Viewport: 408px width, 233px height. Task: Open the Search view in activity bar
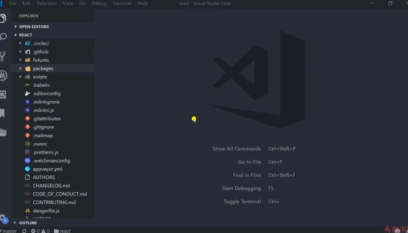(x=3, y=37)
